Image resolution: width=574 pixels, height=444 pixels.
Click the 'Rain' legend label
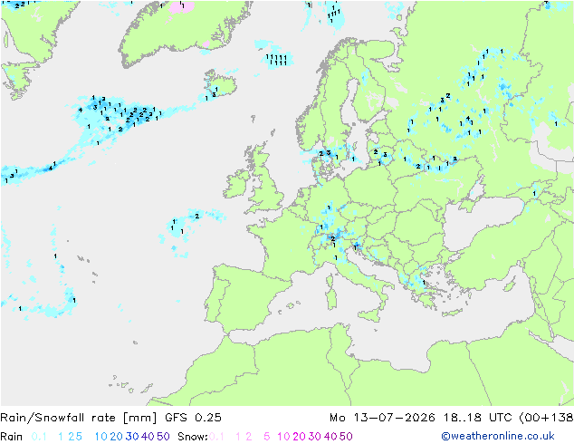12,437
